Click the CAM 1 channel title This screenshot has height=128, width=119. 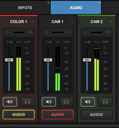coord(57,22)
